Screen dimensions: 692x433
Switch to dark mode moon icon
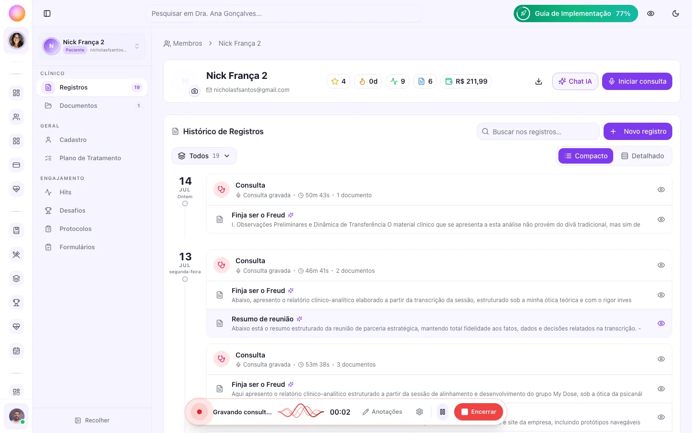(x=676, y=13)
